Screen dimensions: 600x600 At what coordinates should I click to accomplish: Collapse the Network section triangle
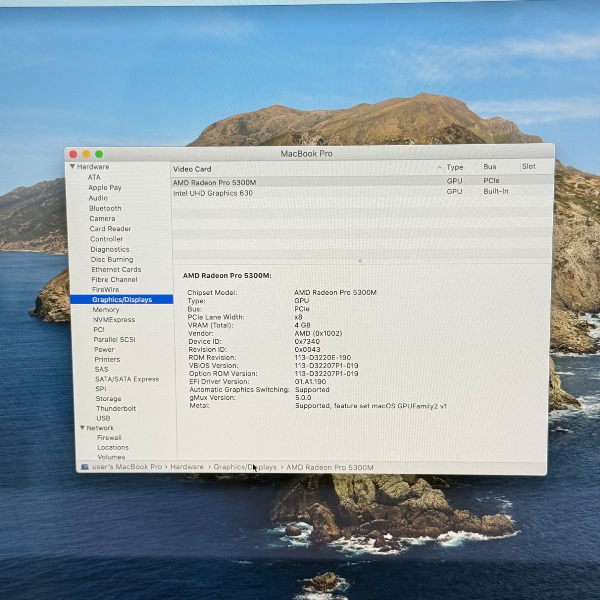point(82,428)
